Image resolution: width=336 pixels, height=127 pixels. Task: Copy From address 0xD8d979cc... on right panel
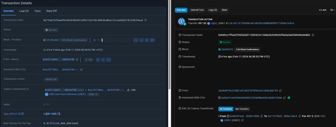coord(281,91)
